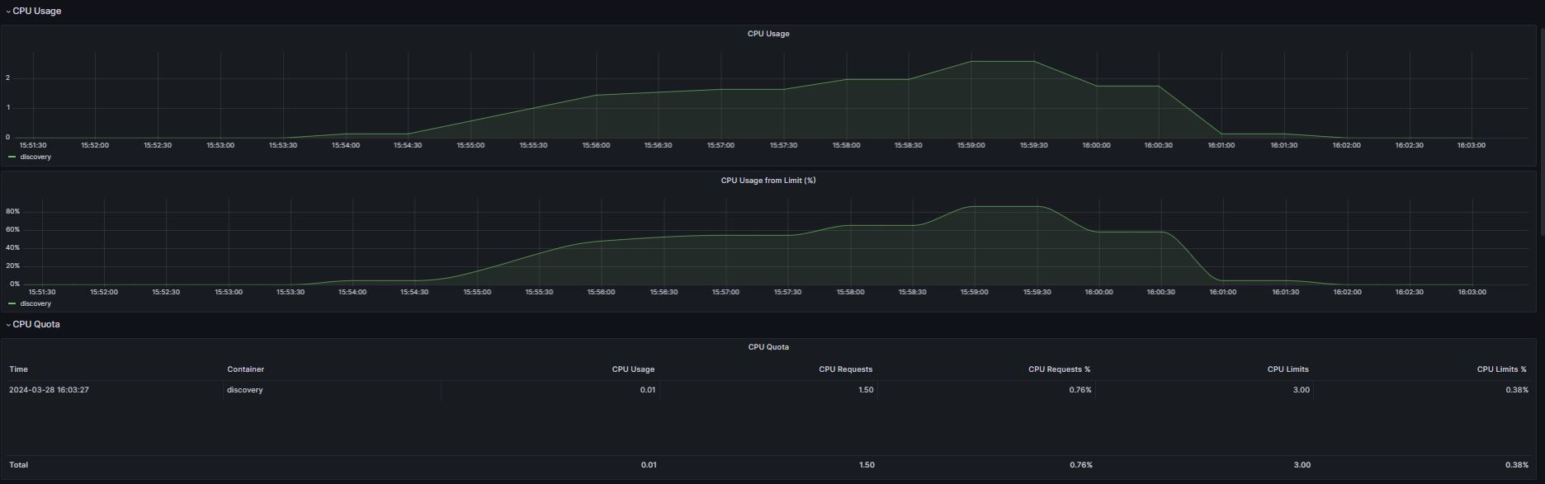Click the Total row 0.76% value
Viewport: 1545px width, 484px height.
1081,465
